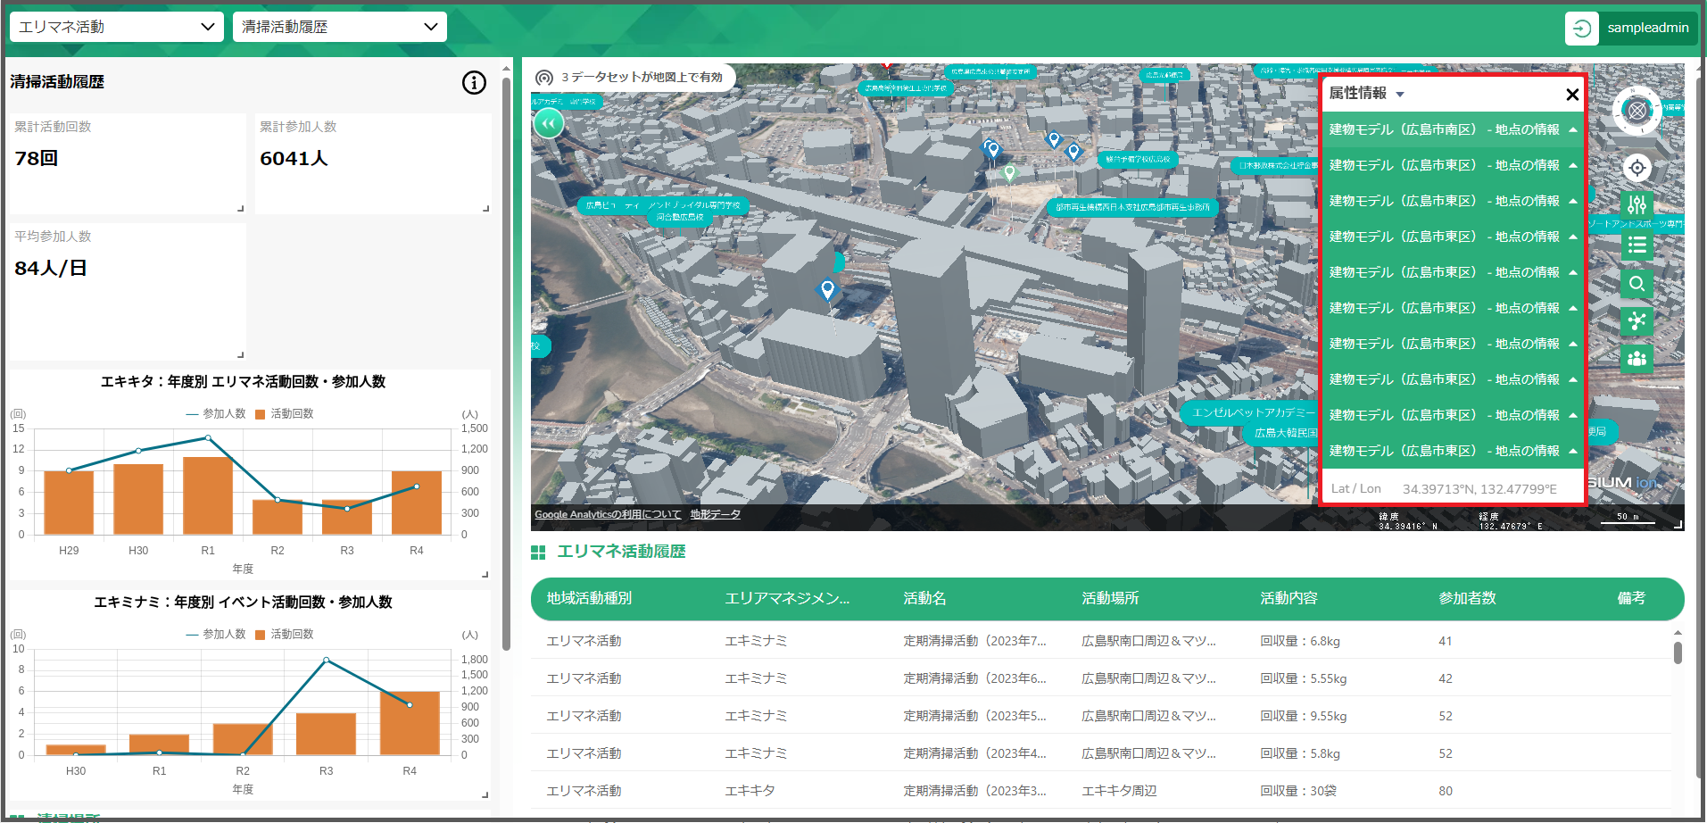This screenshot has width=1707, height=823.
Task: Reset map orientation with the compass
Action: click(1637, 111)
